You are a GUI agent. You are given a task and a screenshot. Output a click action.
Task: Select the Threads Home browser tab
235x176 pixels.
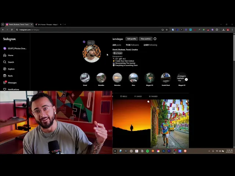(47, 25)
